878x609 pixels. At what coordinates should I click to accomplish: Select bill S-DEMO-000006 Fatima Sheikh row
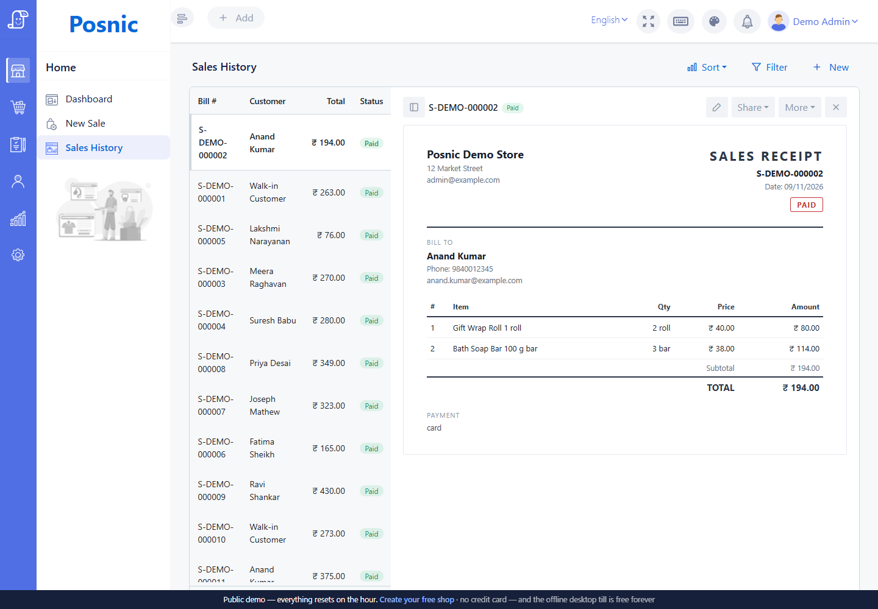click(x=290, y=448)
